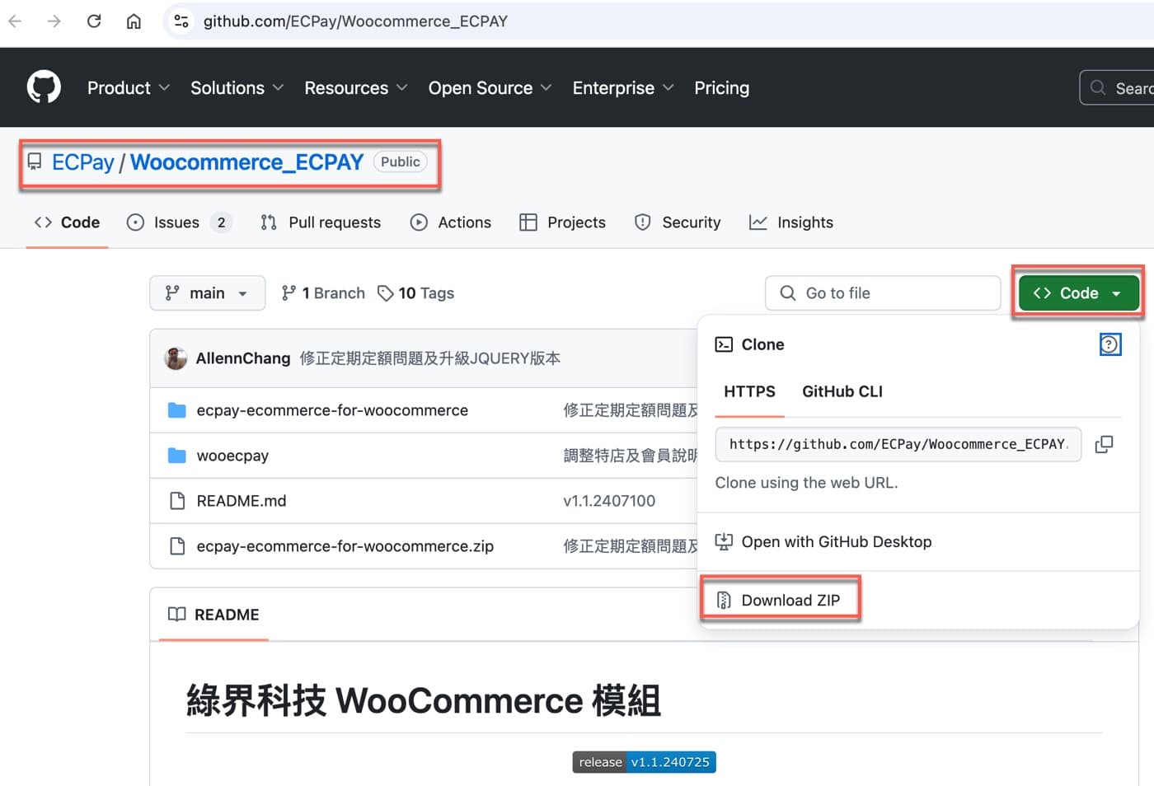1154x786 pixels.
Task: Expand the Enterprise menu
Action: pos(623,87)
